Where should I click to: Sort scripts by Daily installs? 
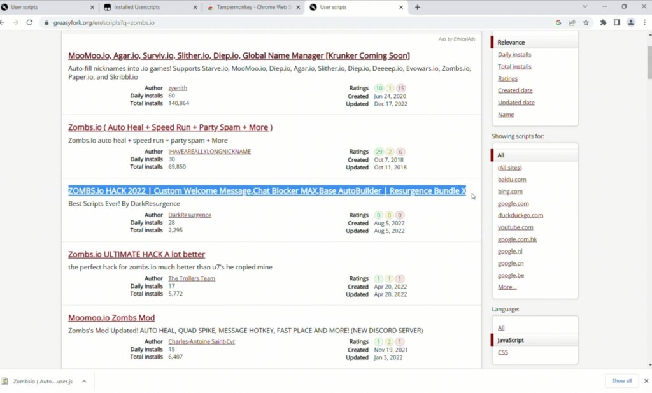tap(514, 55)
